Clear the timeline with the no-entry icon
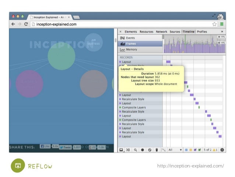The image size is (235, 177). [150, 150]
